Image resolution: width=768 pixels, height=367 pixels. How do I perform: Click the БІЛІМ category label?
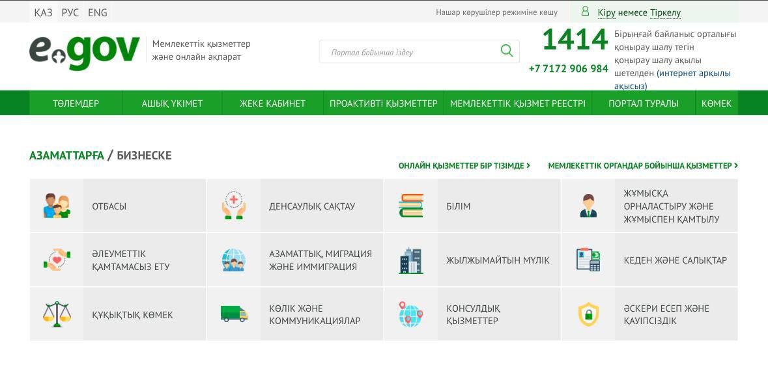[x=458, y=206]
